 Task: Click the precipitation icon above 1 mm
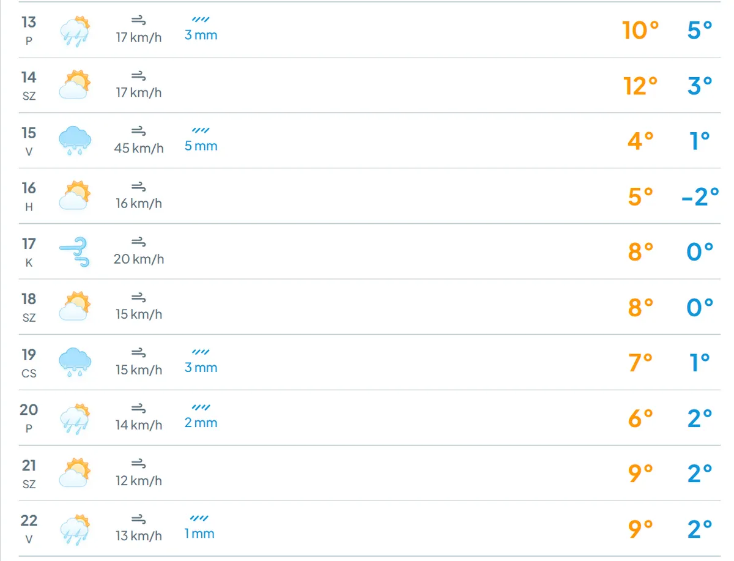pos(200,518)
